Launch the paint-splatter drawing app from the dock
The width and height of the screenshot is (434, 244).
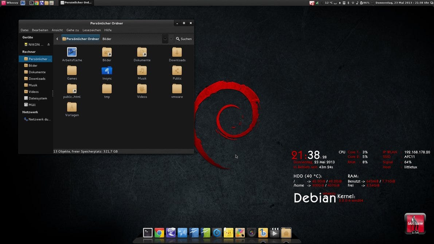(x=240, y=232)
